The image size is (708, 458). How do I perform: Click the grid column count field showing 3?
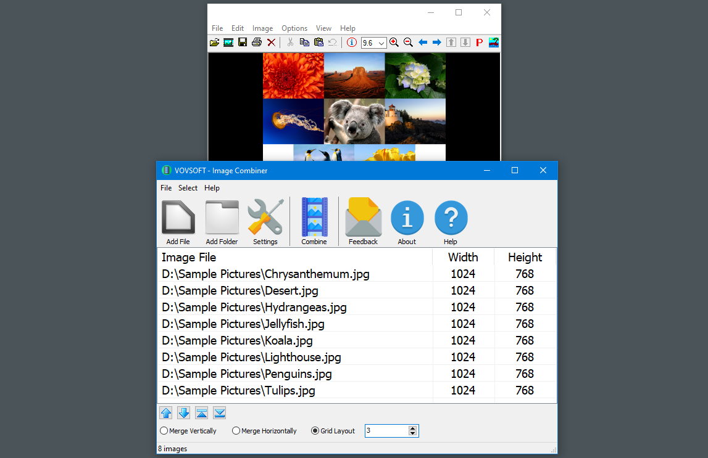pyautogui.click(x=386, y=431)
